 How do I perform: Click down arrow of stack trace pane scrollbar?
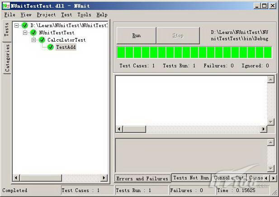pos(271,168)
